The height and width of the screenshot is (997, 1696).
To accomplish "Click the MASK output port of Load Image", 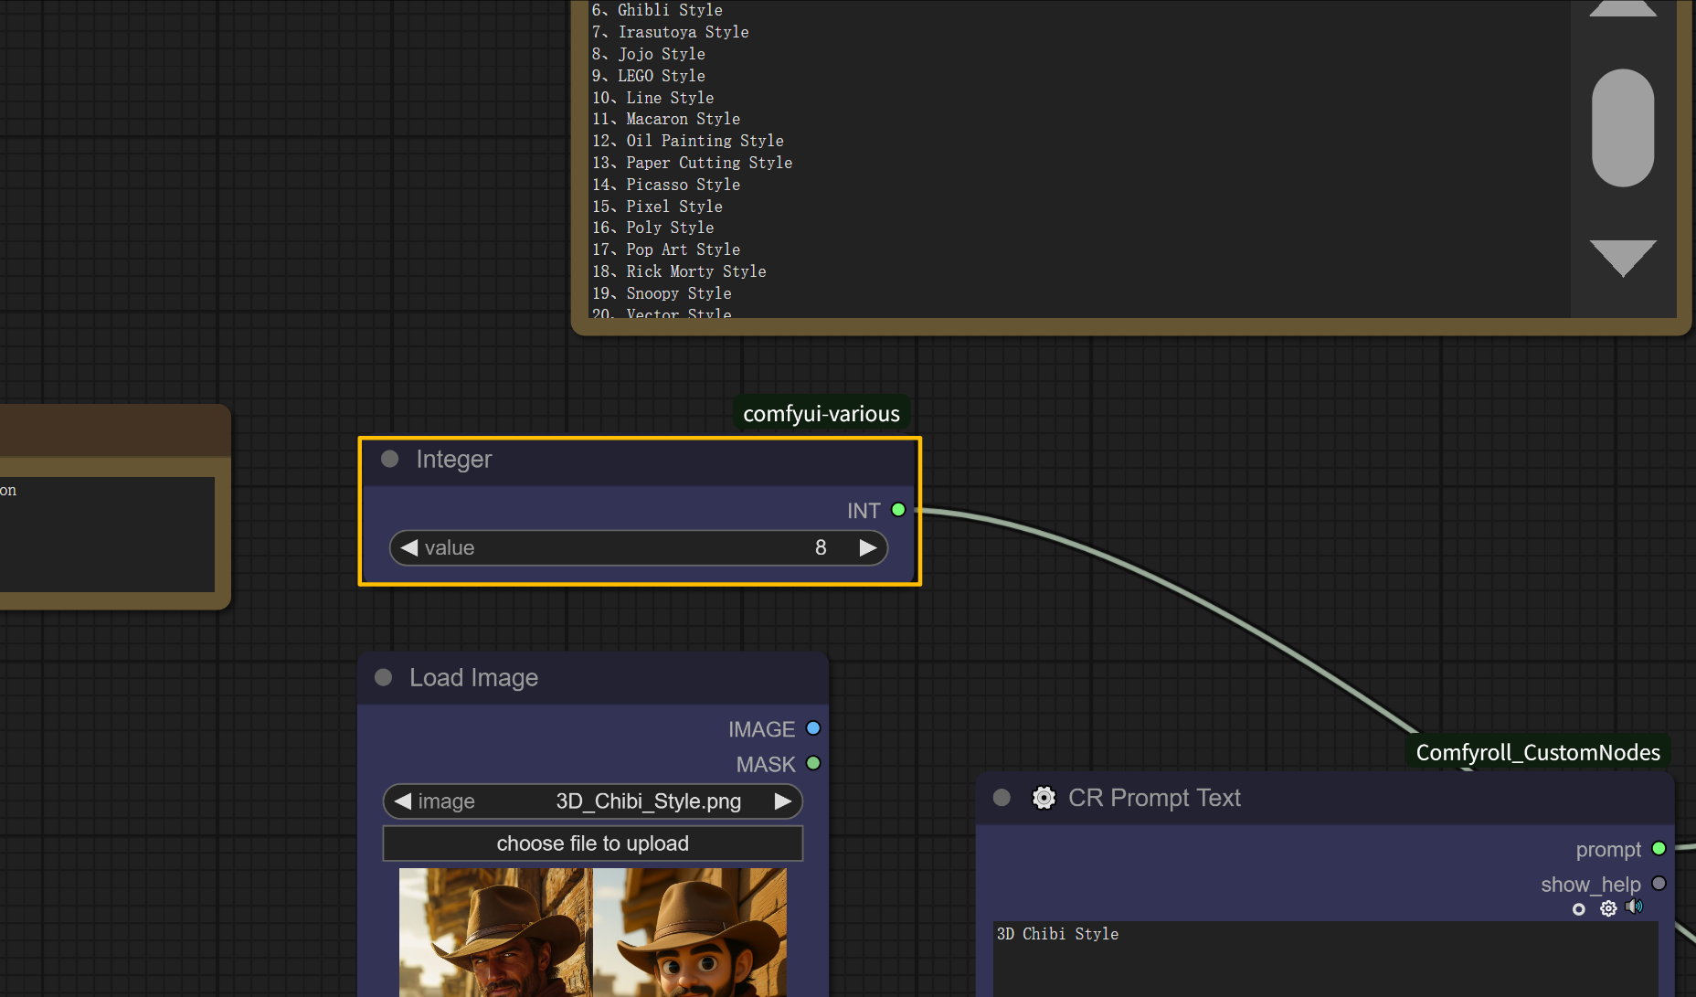I will click(x=813, y=763).
